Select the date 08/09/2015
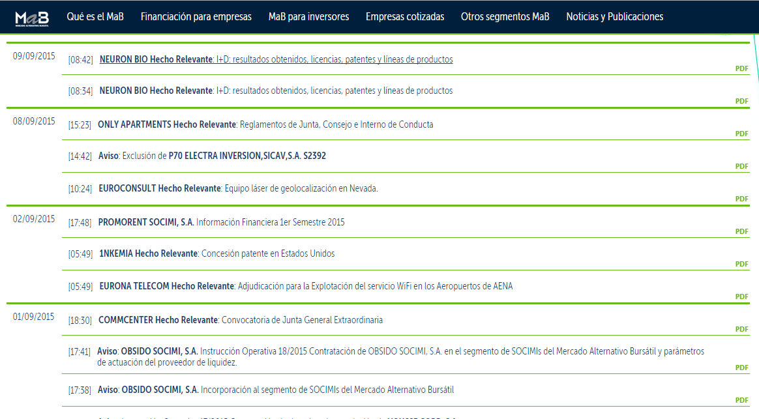759x419 pixels. tap(34, 121)
